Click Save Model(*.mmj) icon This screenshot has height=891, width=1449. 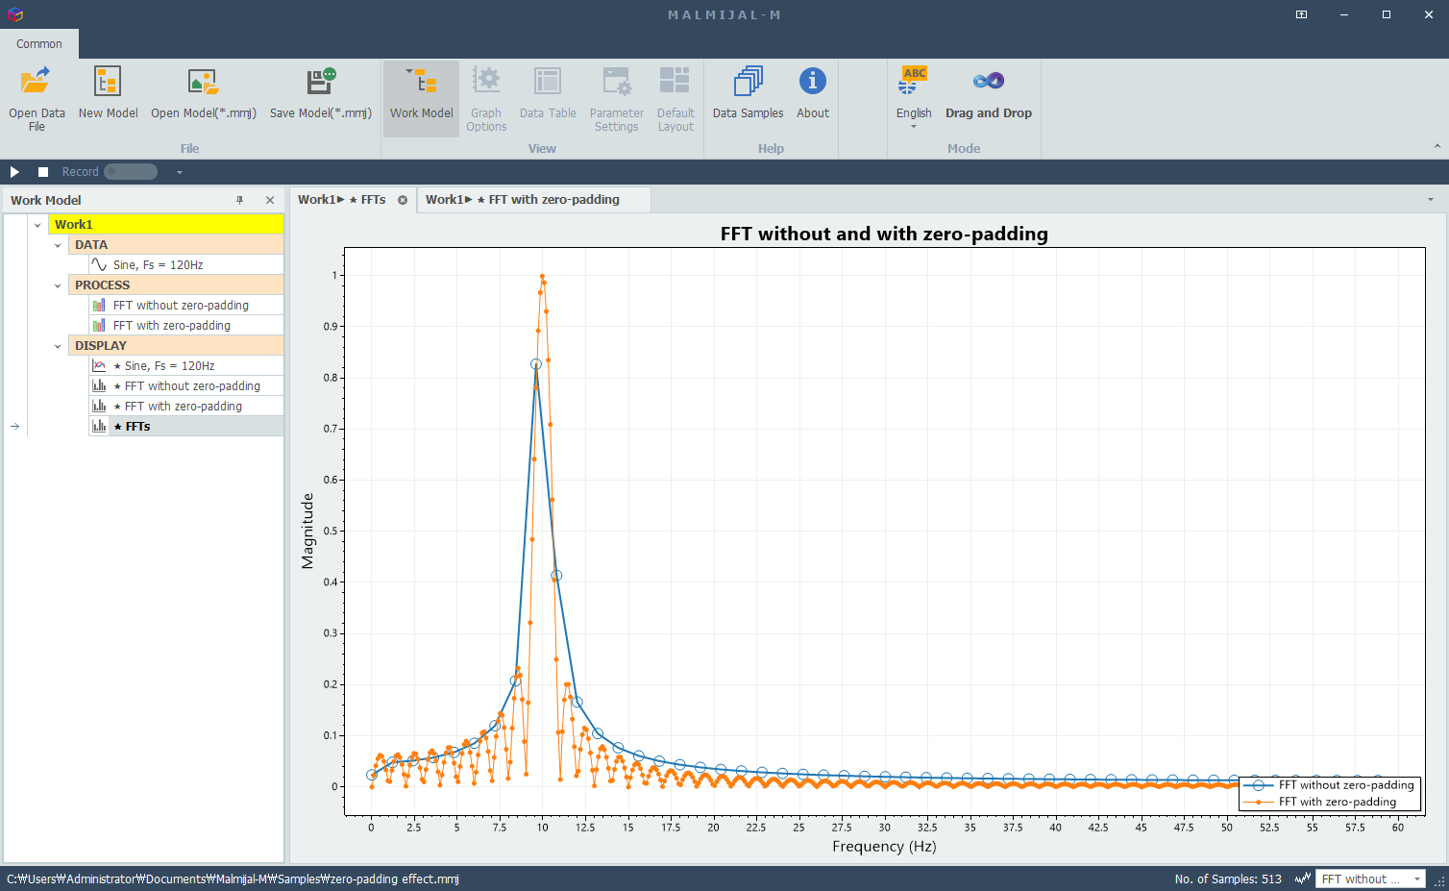(321, 82)
